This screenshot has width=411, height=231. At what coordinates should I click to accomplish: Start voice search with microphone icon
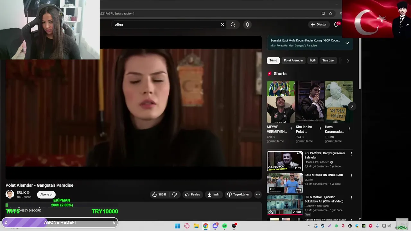tap(247, 24)
